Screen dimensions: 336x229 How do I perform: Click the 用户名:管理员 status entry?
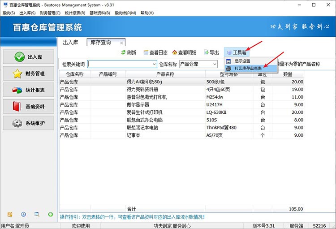15,226
